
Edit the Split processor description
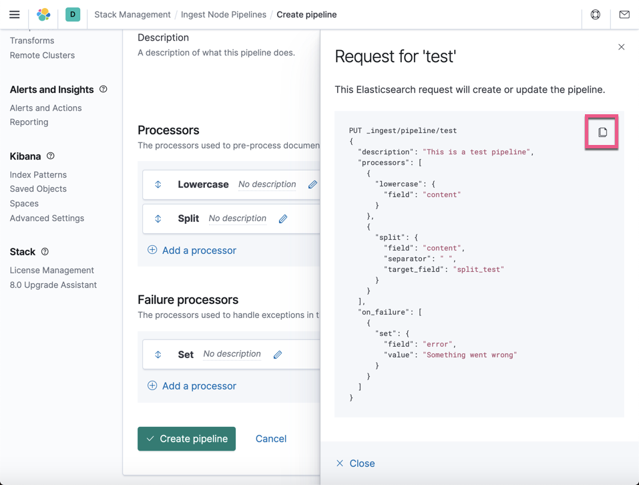tap(282, 218)
